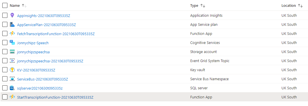Image resolution: width=308 pixels, height=106 pixels.
Task: Select the checkbox beside sqlserver20210630t095335z
Action: (x=5, y=88)
